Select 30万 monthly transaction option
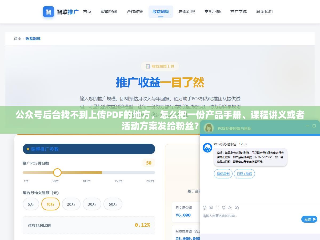Screen dimensions: 320x240 pos(92,204)
